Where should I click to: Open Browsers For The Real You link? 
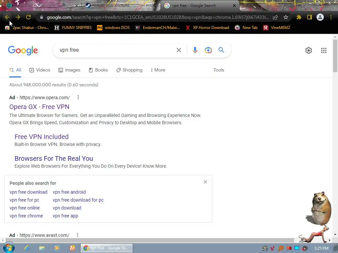click(54, 158)
